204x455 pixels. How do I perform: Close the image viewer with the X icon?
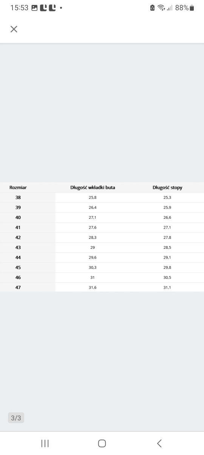[x=14, y=29]
